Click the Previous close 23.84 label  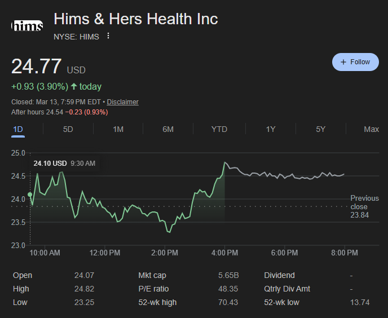pyautogui.click(x=364, y=206)
